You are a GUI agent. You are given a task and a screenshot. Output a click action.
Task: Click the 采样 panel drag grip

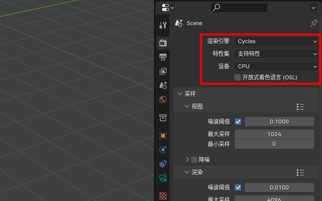[x=312, y=94]
